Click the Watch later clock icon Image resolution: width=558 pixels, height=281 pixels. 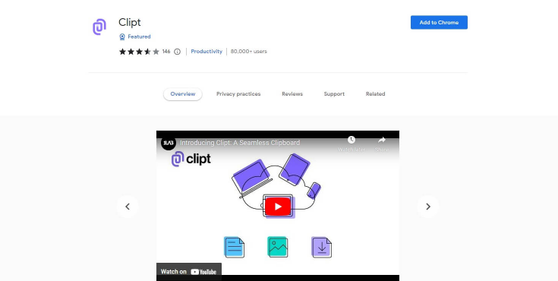[352, 140]
